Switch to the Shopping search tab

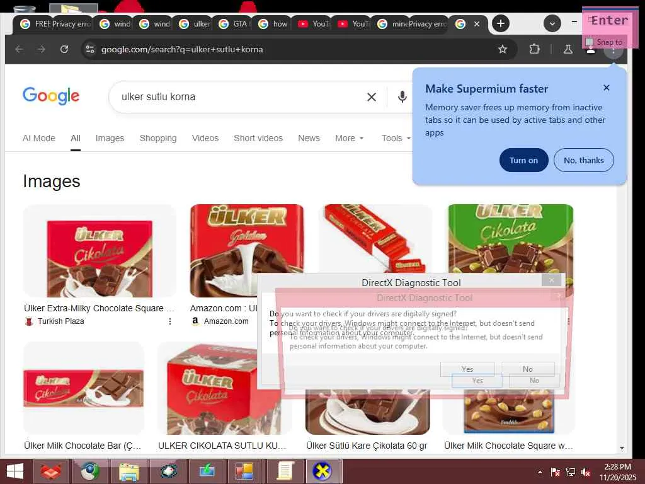[158, 138]
